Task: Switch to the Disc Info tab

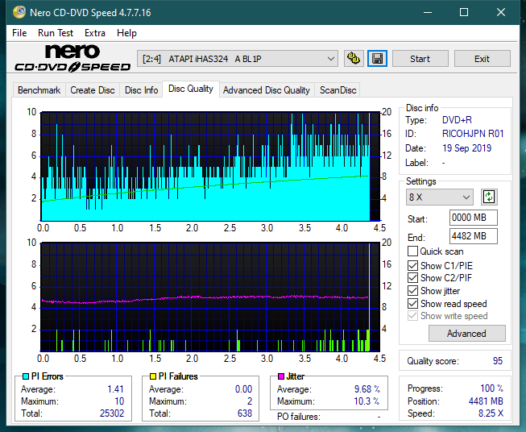Action: 141,90
